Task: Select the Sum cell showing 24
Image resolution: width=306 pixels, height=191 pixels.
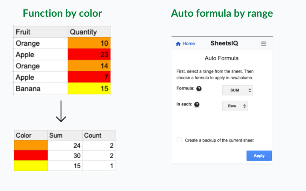Action: click(65, 145)
